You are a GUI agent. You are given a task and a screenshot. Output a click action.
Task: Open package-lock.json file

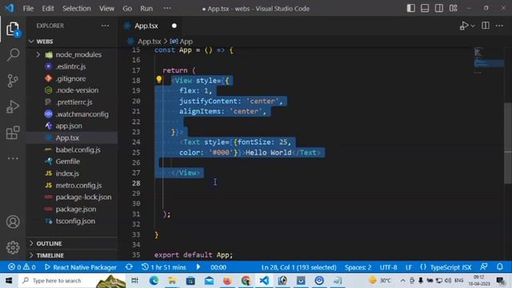pos(83,198)
